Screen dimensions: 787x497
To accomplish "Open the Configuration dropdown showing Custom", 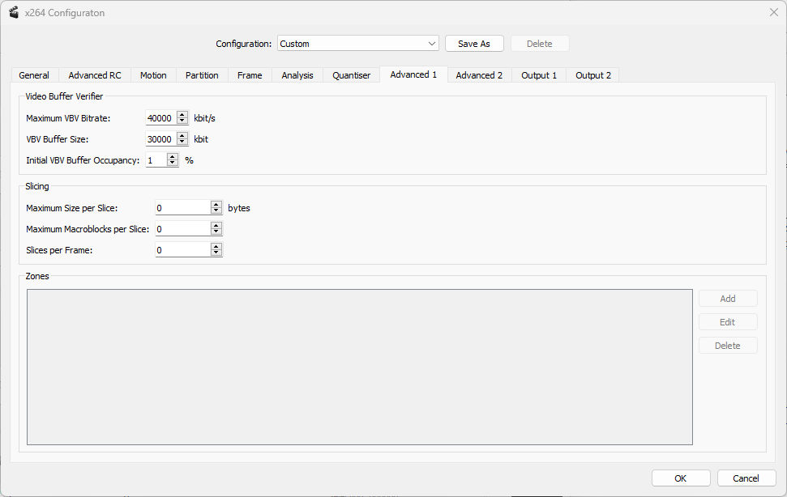I will (358, 44).
